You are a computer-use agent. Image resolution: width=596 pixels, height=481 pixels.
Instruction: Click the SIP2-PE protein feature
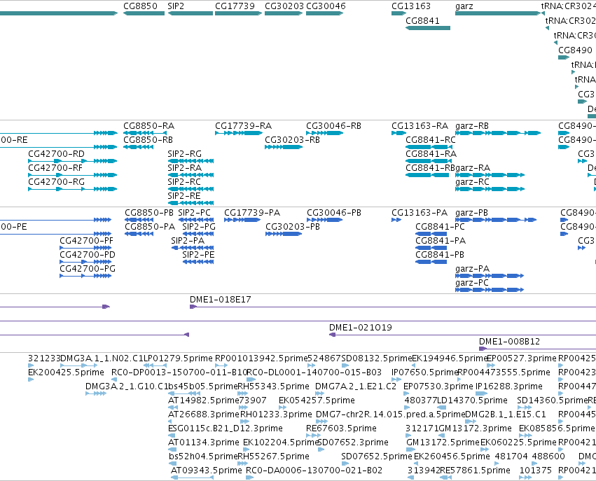[198, 262]
